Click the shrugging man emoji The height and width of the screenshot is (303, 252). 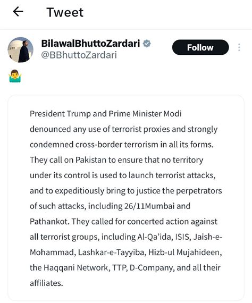tap(15, 76)
